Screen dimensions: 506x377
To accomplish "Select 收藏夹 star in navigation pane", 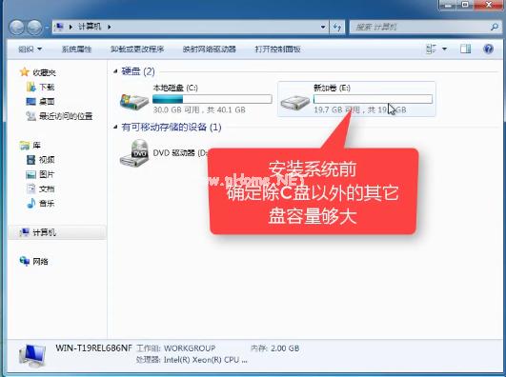I will [38, 72].
